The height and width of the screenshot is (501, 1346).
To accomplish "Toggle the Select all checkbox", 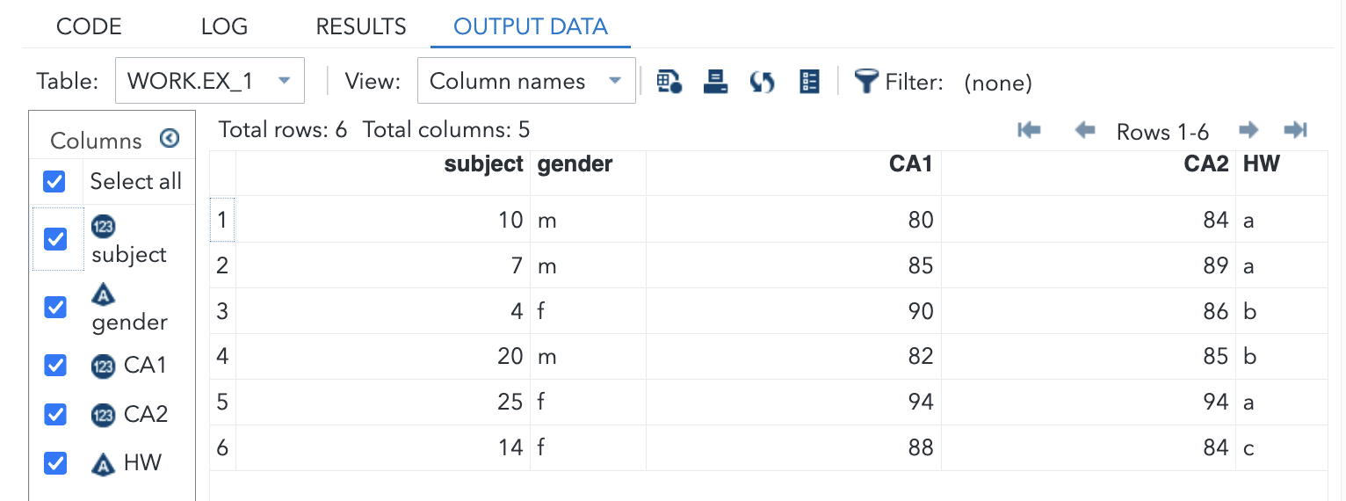I will coord(54,181).
